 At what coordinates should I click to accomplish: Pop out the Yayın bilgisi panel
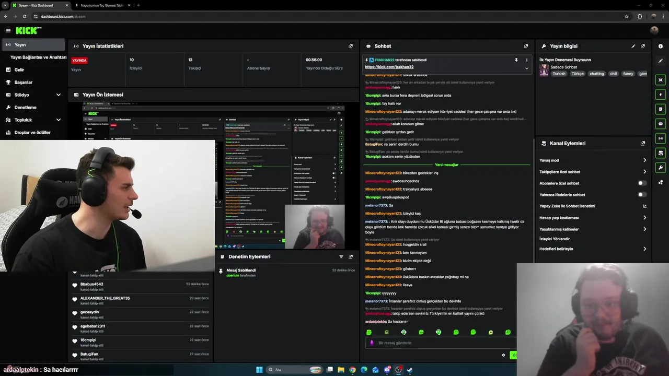643,46
